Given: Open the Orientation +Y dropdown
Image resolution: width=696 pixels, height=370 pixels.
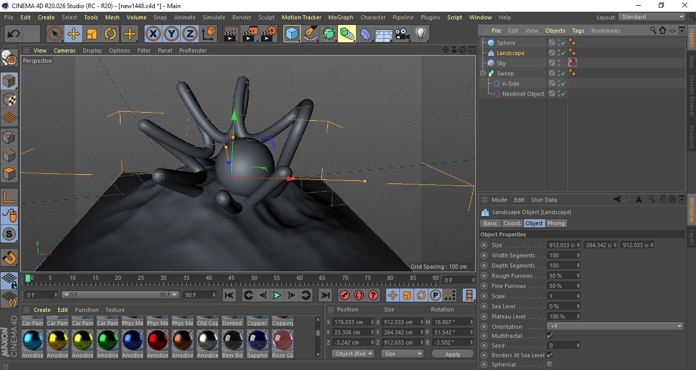Looking at the screenshot, I should 615,327.
